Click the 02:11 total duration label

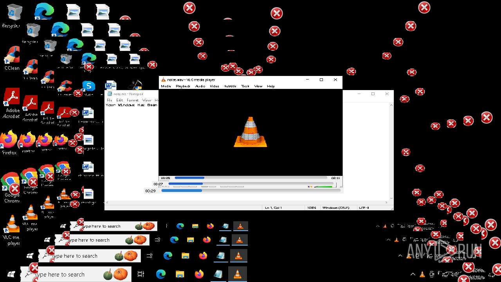pos(335,178)
